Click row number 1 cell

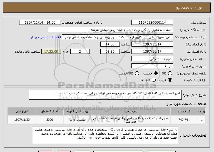coord(202,120)
